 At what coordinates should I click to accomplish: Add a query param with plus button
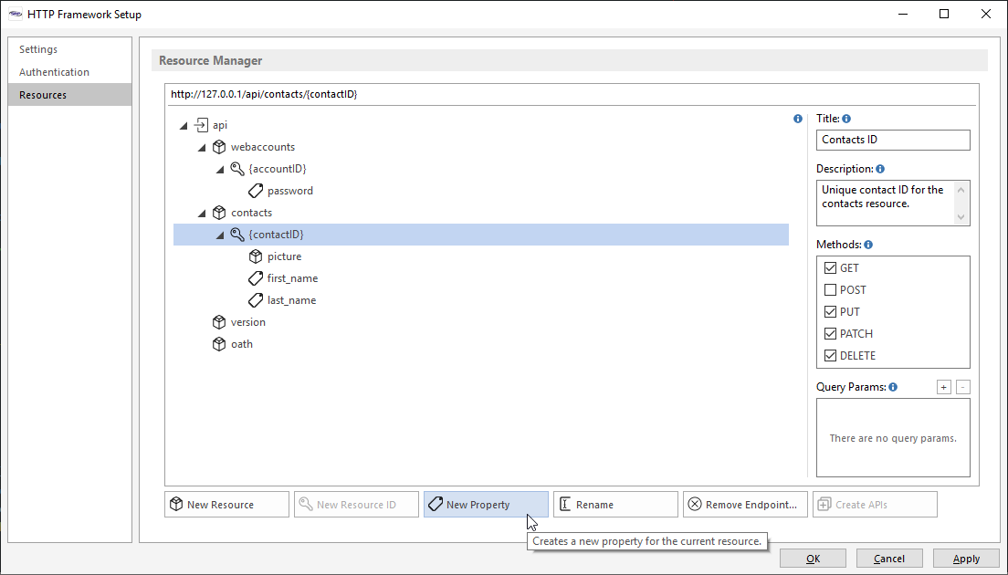coord(943,387)
